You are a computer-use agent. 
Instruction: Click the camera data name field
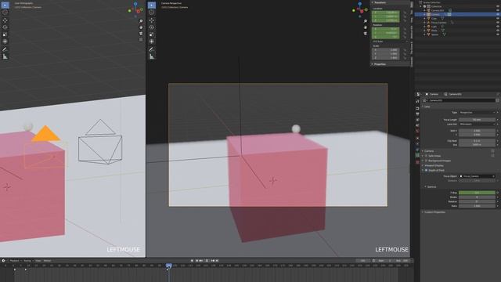461,100
